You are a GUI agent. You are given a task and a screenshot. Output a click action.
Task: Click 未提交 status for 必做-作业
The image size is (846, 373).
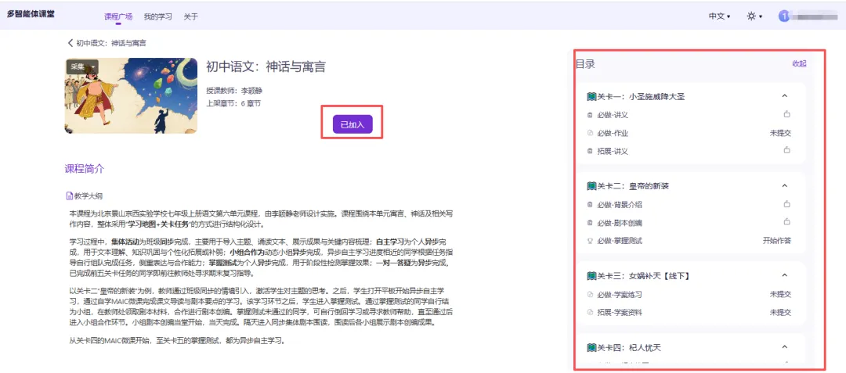pos(780,133)
